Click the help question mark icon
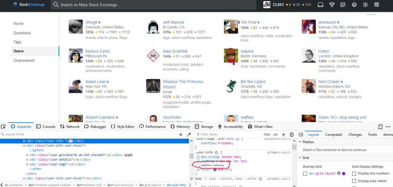This screenshot has width=393, height=187. 354,5
